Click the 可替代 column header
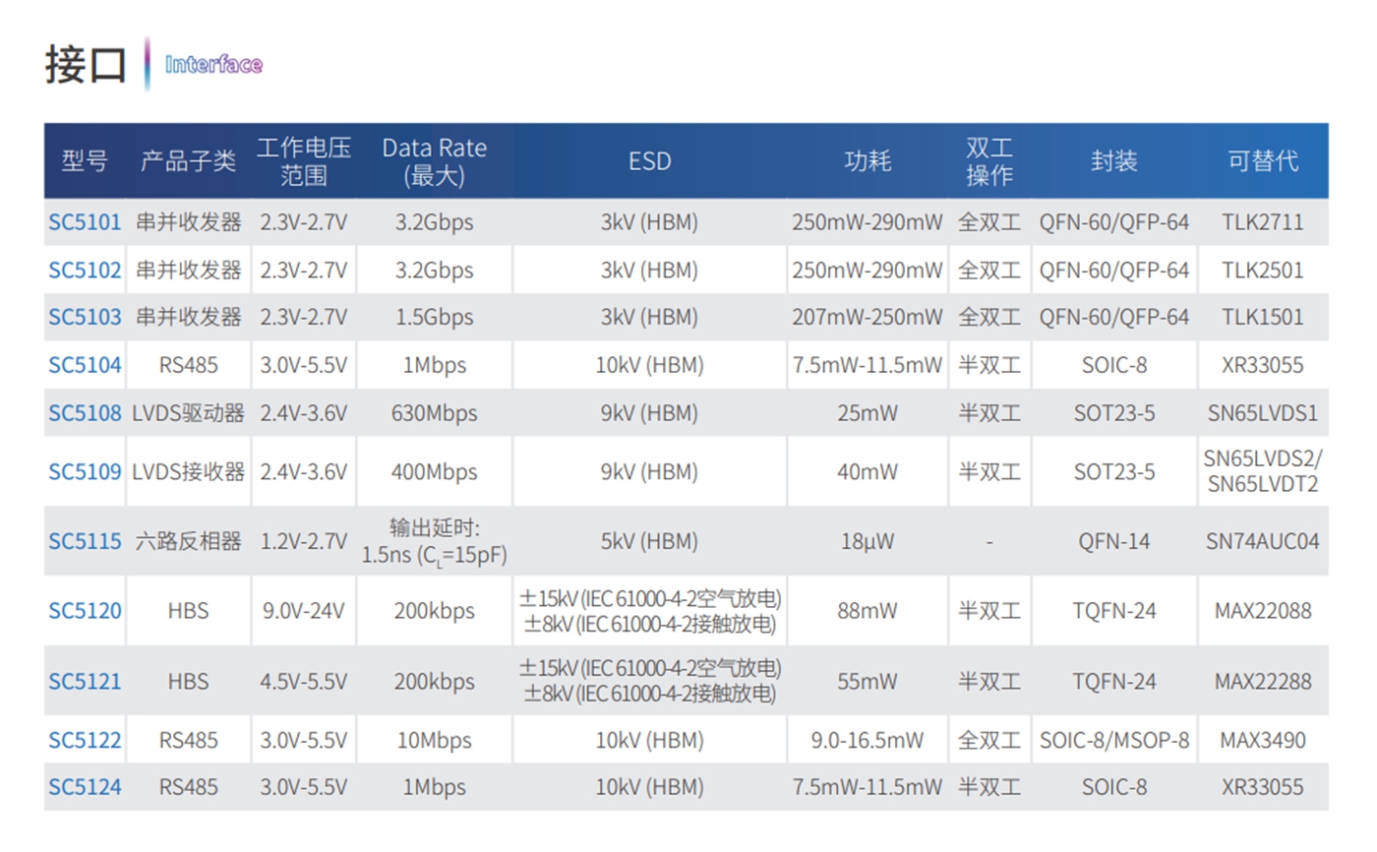The image size is (1377, 852). tap(1263, 161)
